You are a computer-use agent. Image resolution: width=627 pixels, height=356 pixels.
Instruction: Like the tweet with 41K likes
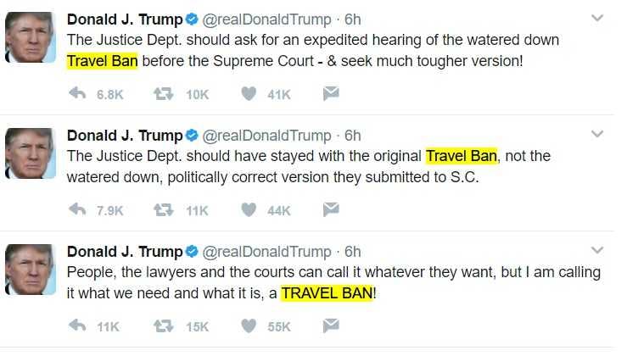point(249,94)
